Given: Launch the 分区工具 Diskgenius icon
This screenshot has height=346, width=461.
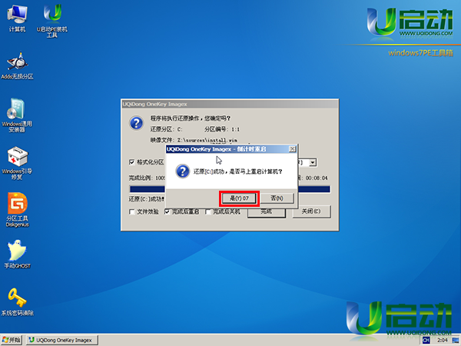Looking at the screenshot, I should coord(18,210).
